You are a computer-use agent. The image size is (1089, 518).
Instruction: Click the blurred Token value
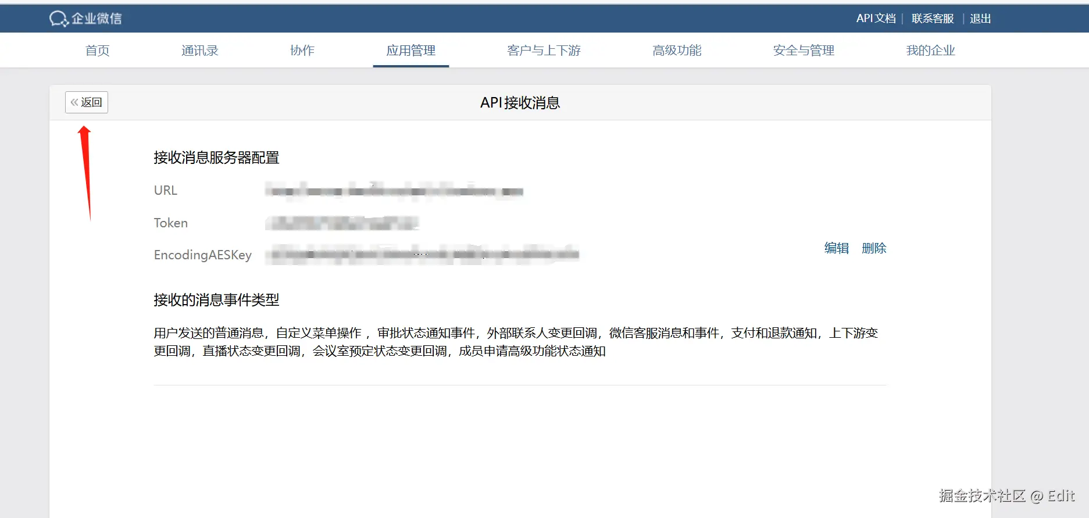(x=342, y=223)
